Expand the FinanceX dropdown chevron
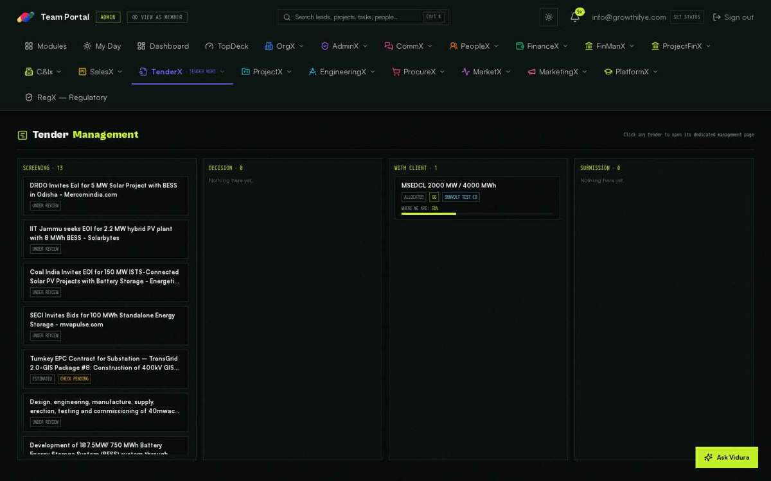The height and width of the screenshot is (481, 771). 565,46
